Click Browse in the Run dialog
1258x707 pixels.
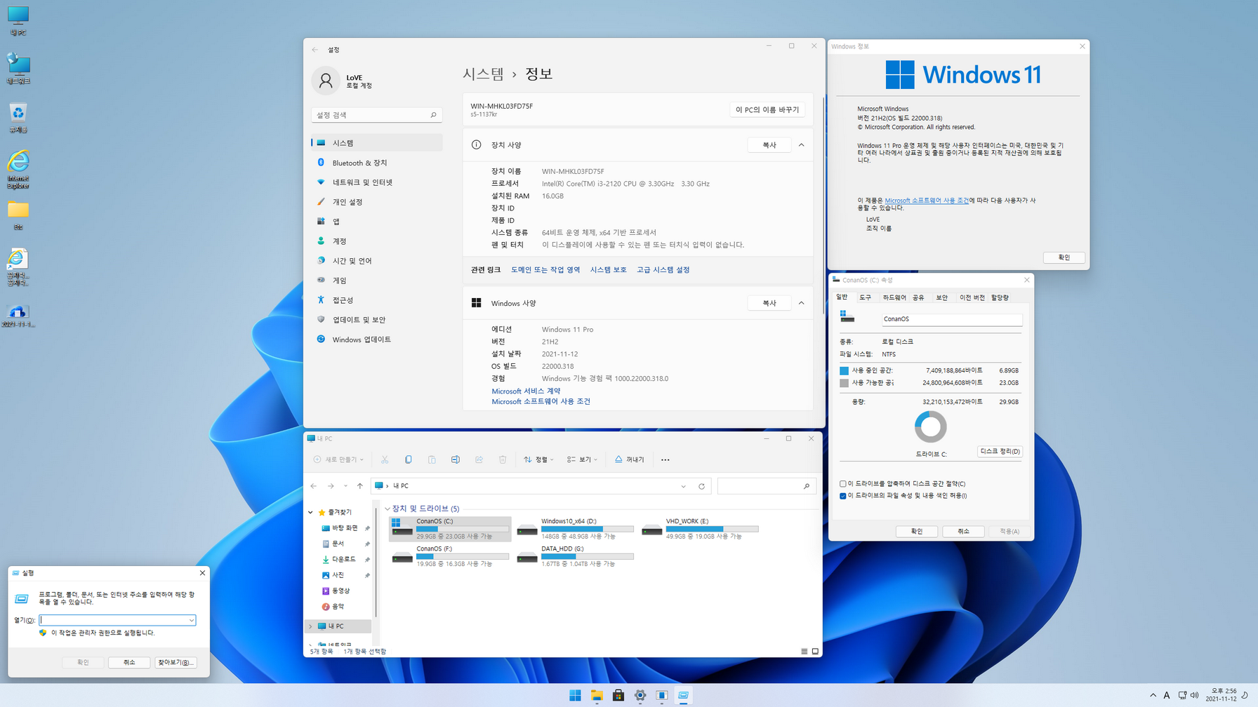pyautogui.click(x=176, y=662)
